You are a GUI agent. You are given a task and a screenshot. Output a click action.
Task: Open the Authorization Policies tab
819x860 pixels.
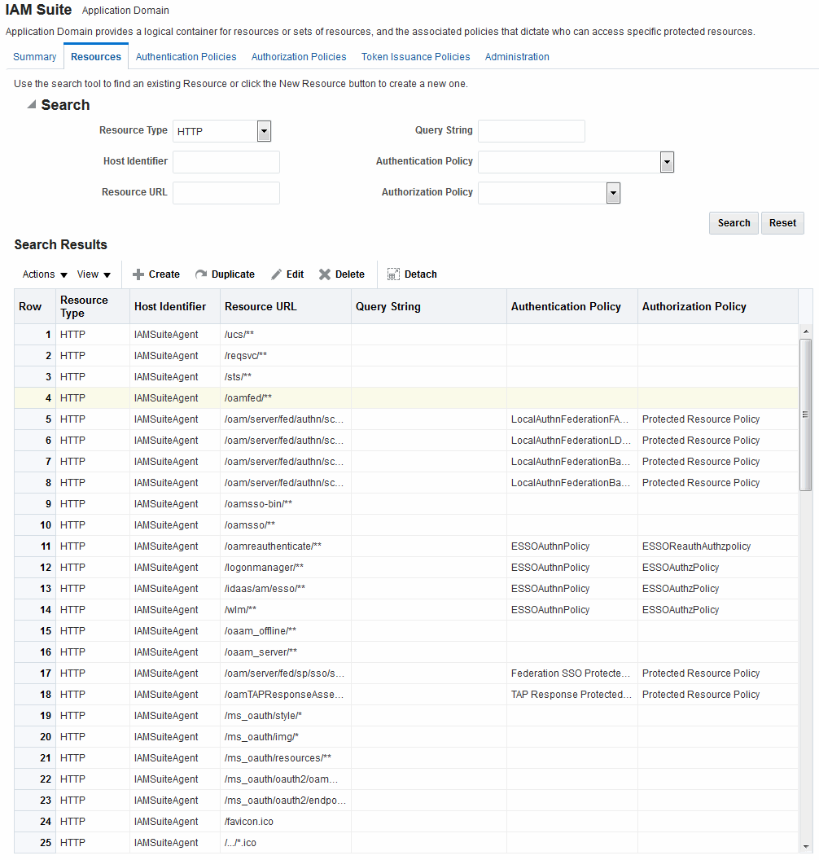tap(299, 56)
